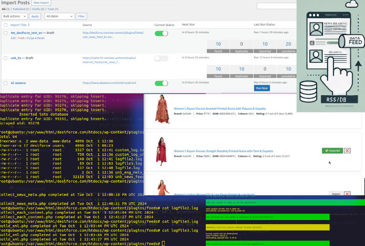Screen dimensions: 365x246
Task: Click the Data Feed cylinder graphic
Action: 351,42
